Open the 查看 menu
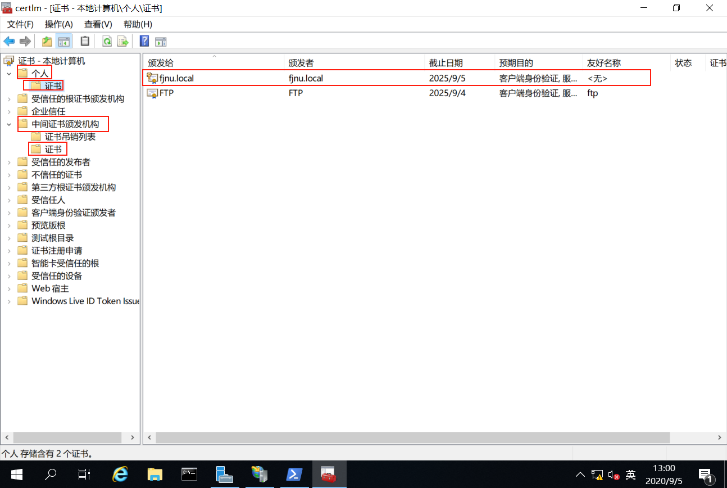 click(x=98, y=24)
